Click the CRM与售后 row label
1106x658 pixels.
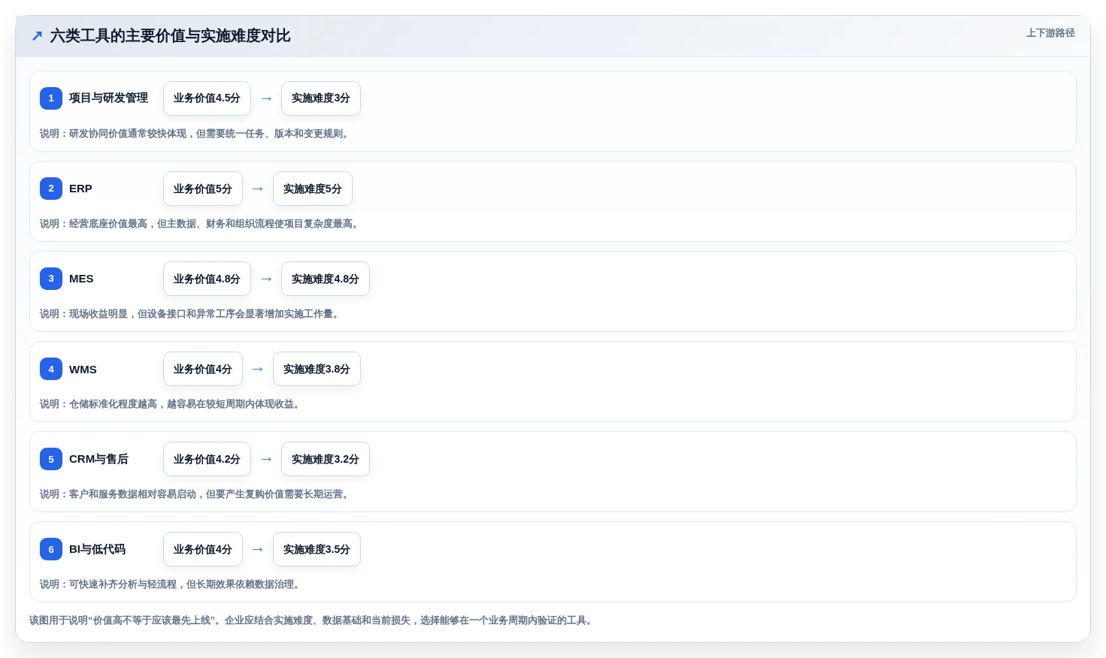click(98, 459)
